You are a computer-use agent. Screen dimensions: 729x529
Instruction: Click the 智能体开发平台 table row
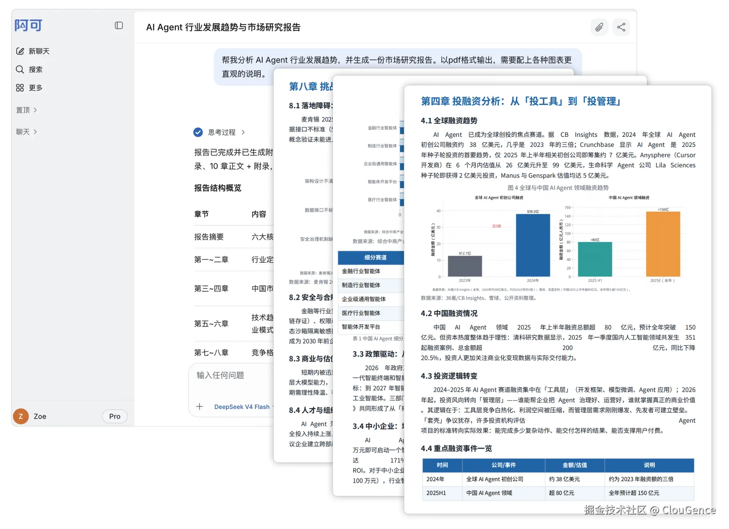click(x=371, y=327)
